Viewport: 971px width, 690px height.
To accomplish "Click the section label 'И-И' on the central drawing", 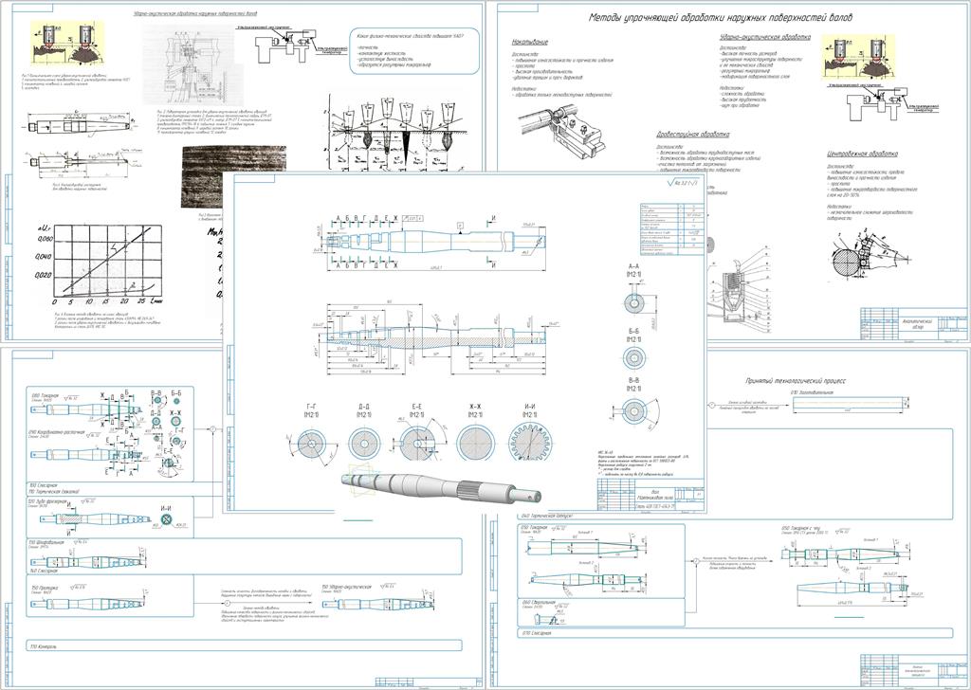I will [x=529, y=407].
